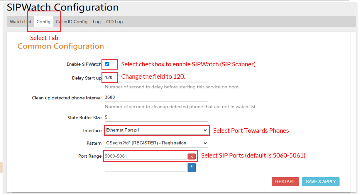The height and width of the screenshot is (195, 362).
Task: Select the Config tab
Action: coord(43,22)
